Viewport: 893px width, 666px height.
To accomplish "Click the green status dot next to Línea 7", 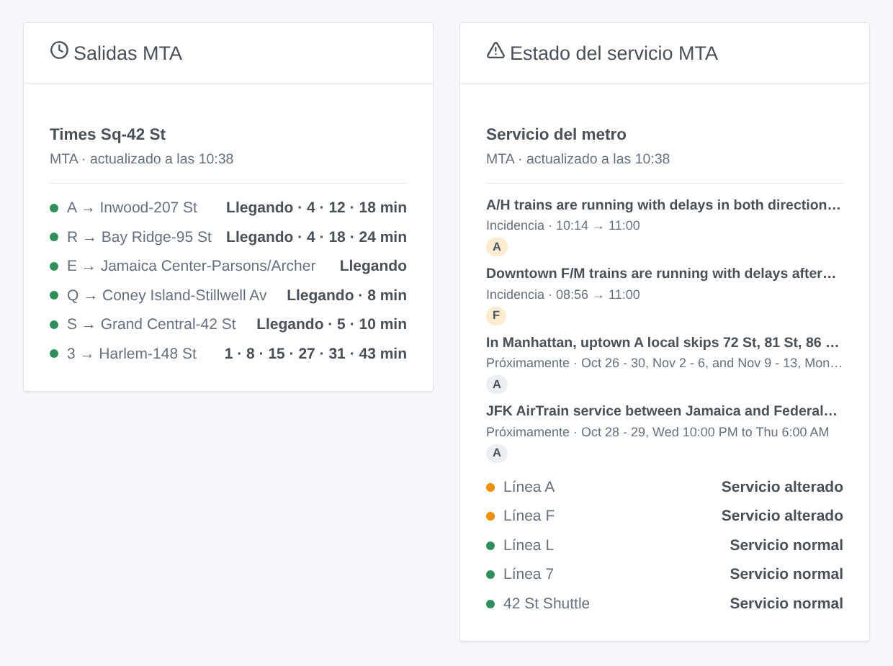I will (490, 575).
